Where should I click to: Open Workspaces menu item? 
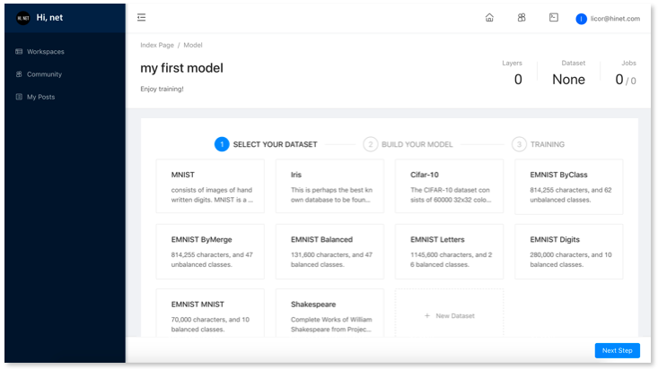45,52
